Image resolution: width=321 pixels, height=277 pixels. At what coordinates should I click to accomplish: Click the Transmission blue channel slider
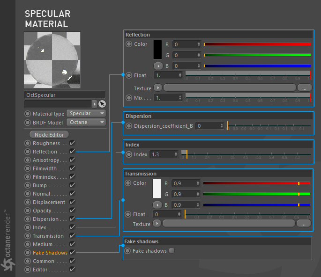256,204
